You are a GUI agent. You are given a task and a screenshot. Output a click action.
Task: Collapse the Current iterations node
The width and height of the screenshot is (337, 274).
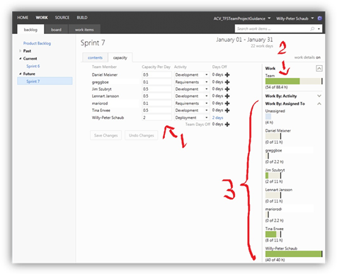21,59
